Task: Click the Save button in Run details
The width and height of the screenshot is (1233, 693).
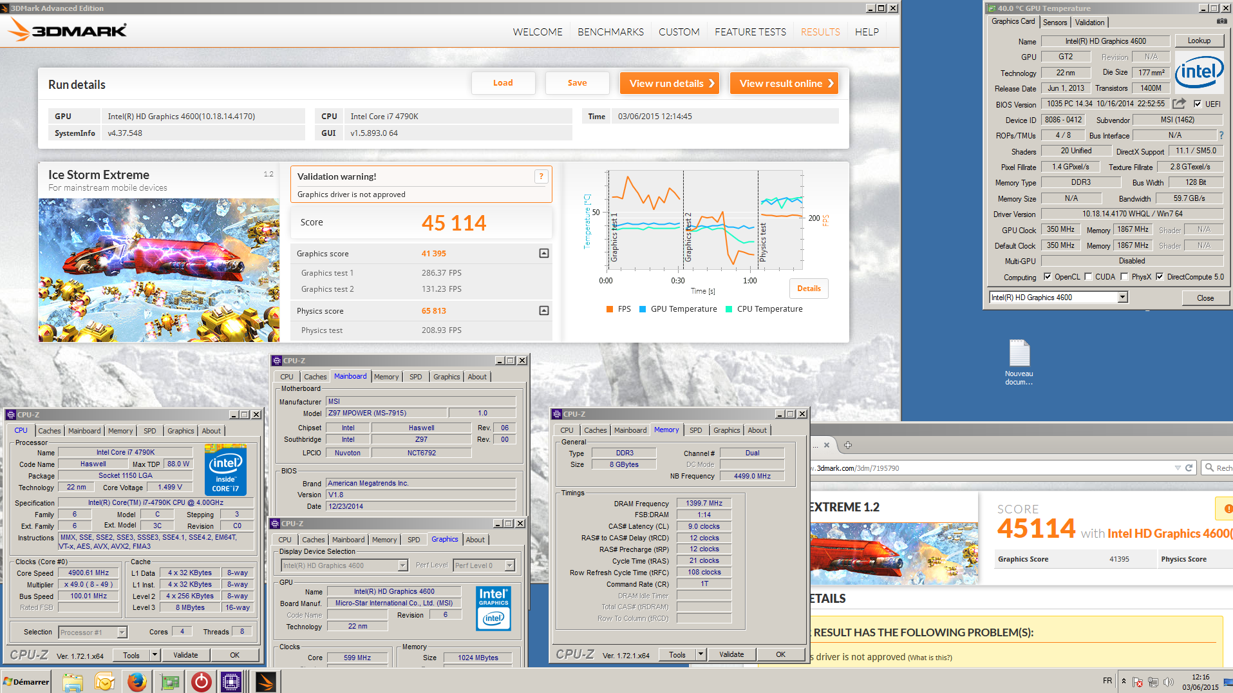Action: [577, 83]
